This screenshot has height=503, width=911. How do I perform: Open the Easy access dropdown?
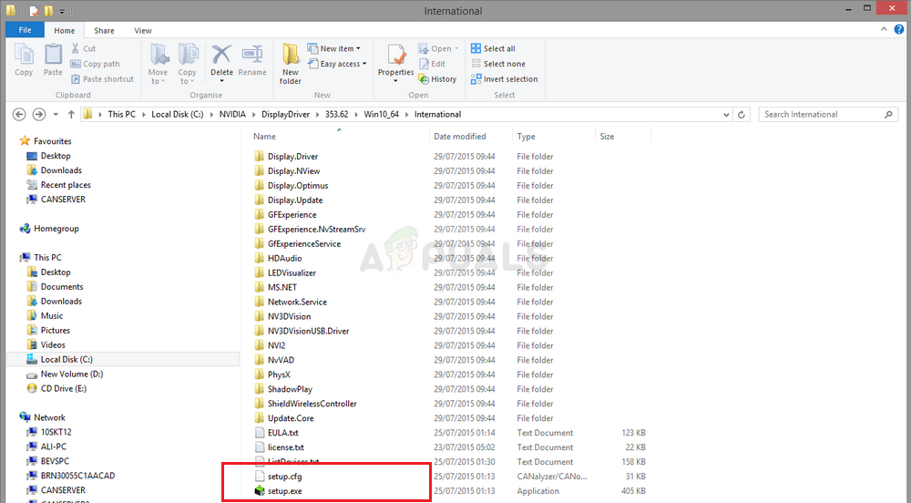point(337,64)
